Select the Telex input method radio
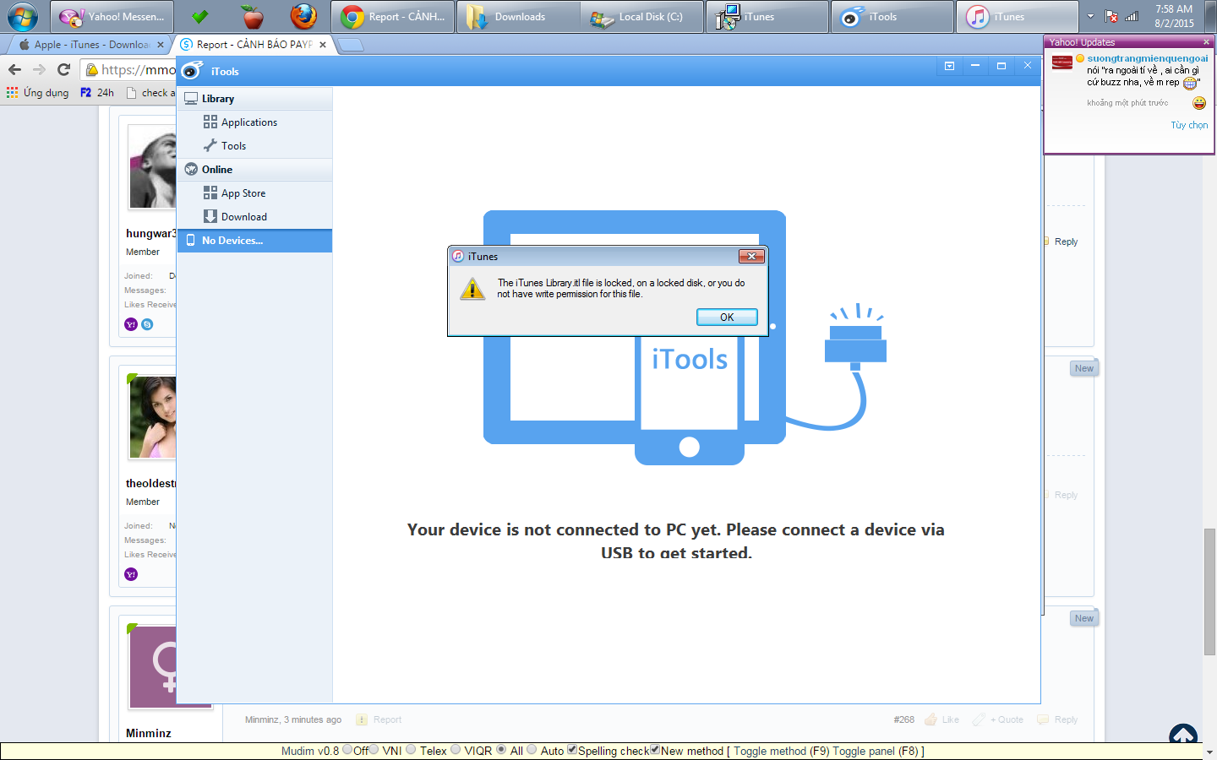Image resolution: width=1217 pixels, height=760 pixels. pos(411,750)
